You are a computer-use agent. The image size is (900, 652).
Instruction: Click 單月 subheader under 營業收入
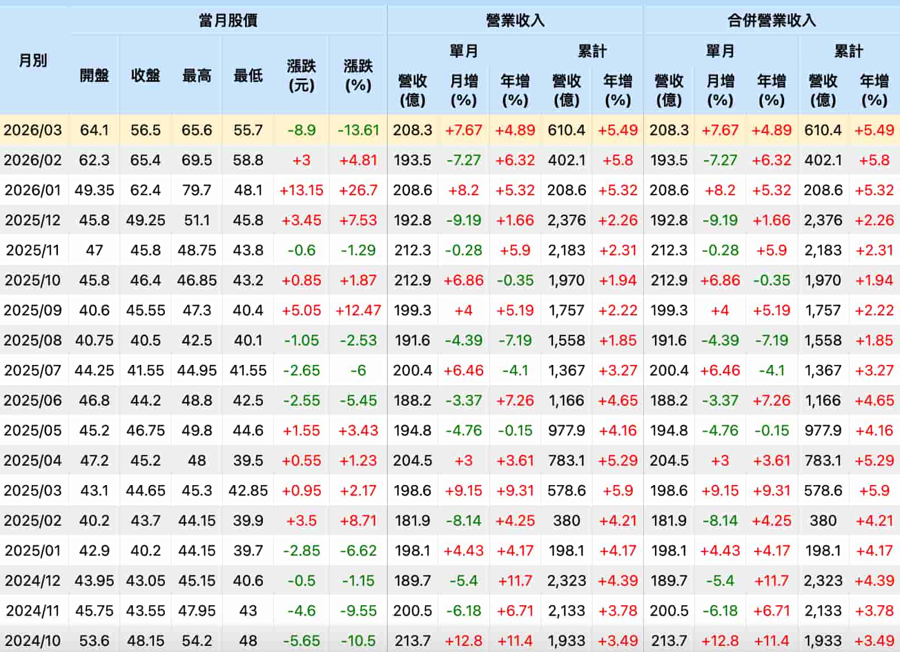click(x=464, y=51)
